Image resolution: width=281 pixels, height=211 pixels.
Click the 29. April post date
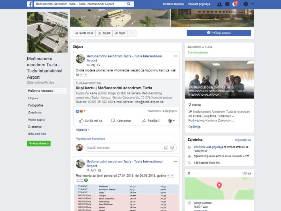coord(91,170)
